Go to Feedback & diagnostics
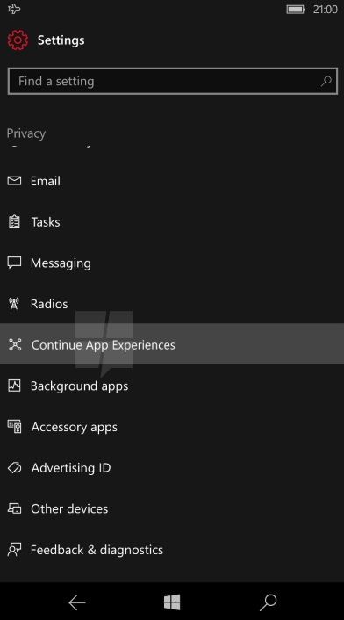The width and height of the screenshot is (344, 620). click(172, 550)
